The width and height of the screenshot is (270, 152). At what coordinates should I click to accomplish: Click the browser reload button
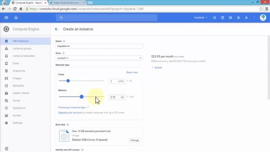click(x=15, y=9)
